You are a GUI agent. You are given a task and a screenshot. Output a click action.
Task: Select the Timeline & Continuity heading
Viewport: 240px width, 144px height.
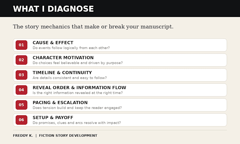point(62,73)
